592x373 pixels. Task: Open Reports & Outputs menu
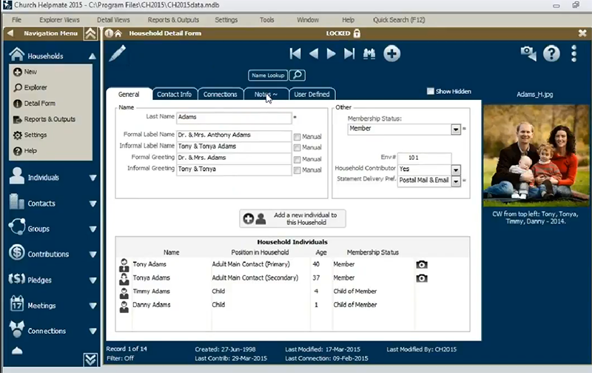click(x=173, y=20)
